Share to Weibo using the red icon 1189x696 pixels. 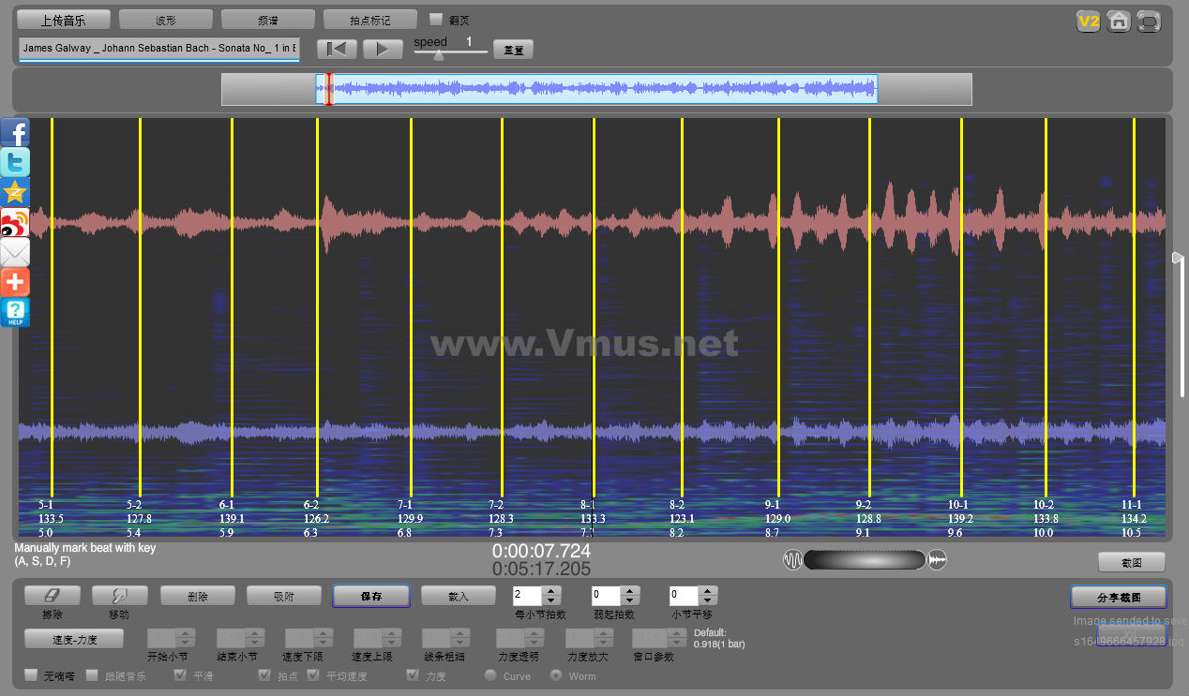pyautogui.click(x=15, y=222)
